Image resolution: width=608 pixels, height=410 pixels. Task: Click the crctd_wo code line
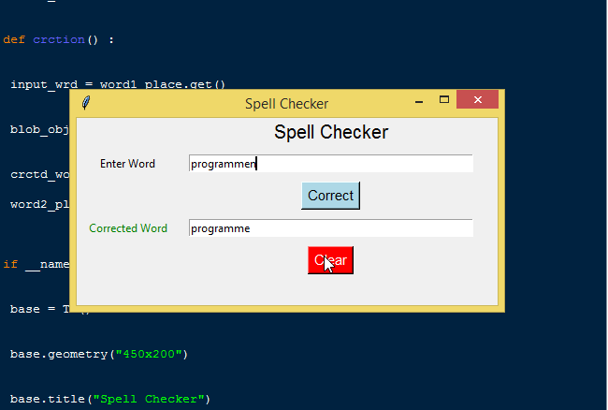point(37,174)
